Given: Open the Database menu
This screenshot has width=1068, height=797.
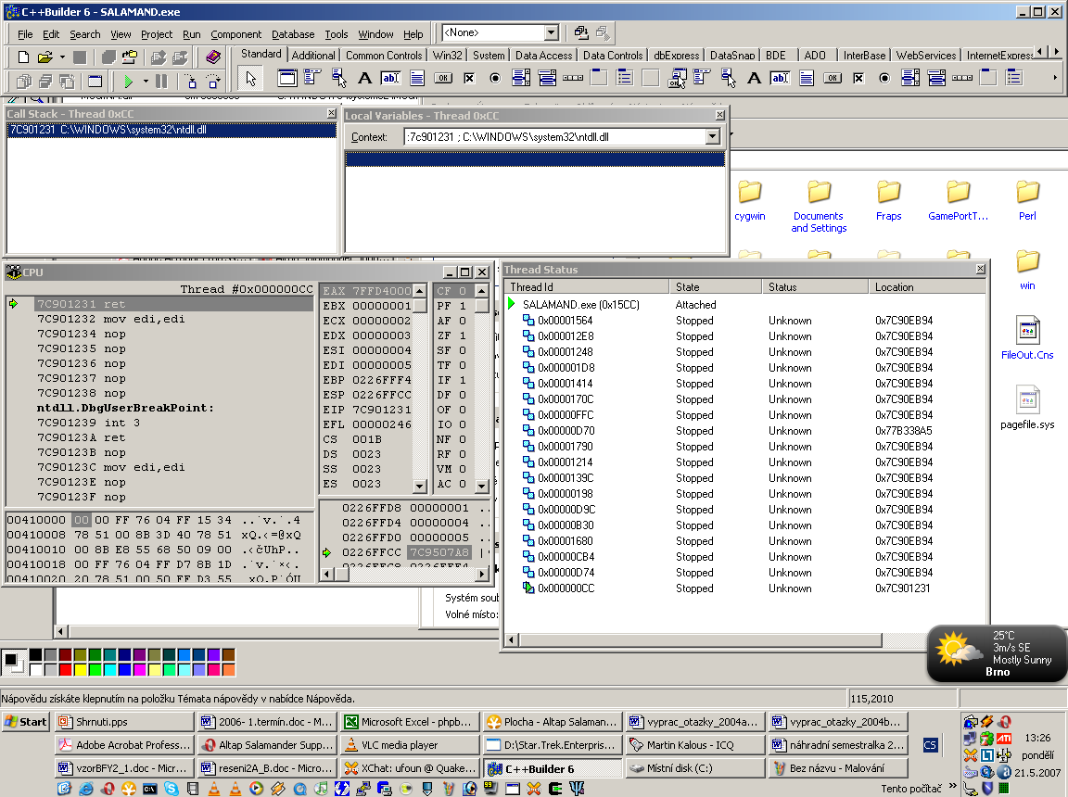Looking at the screenshot, I should (x=293, y=34).
